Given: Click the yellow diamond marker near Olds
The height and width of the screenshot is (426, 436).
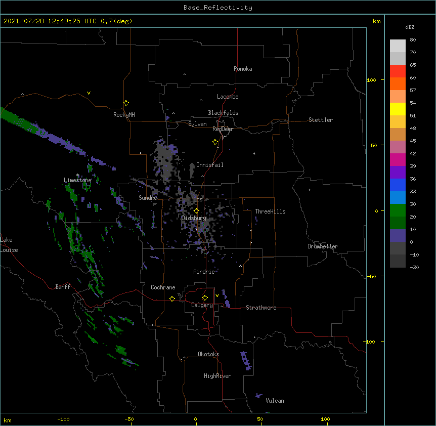Looking at the screenshot, I should click(196, 211).
